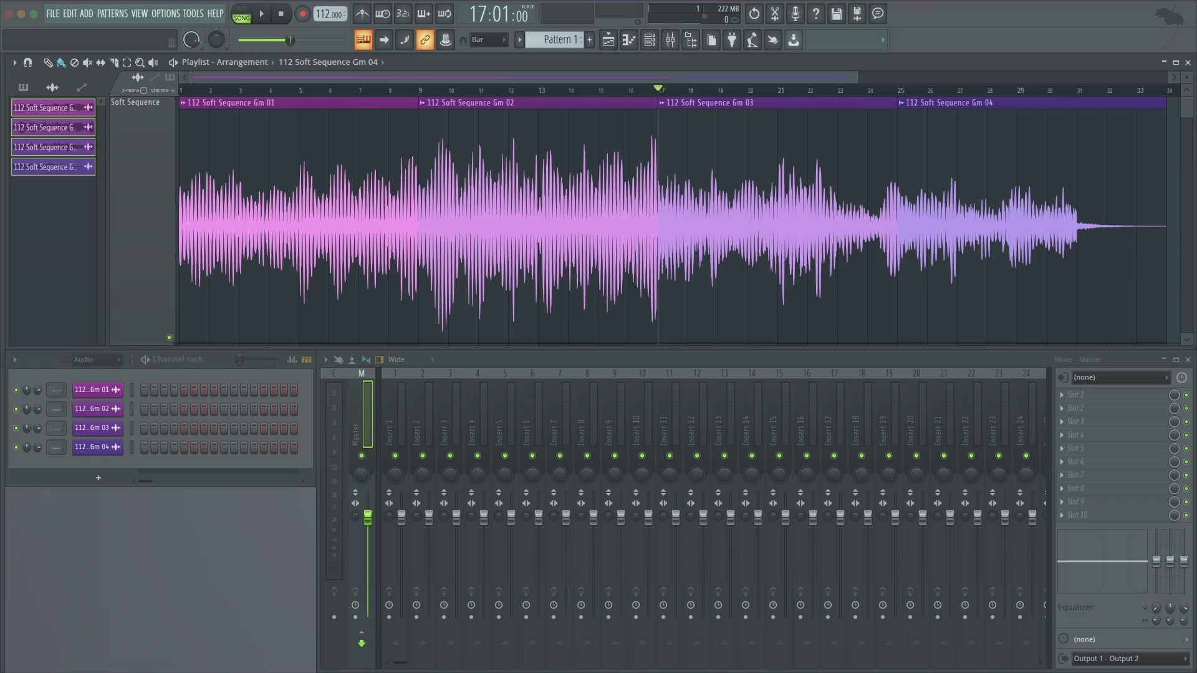Open the project files page icon

click(x=711, y=40)
